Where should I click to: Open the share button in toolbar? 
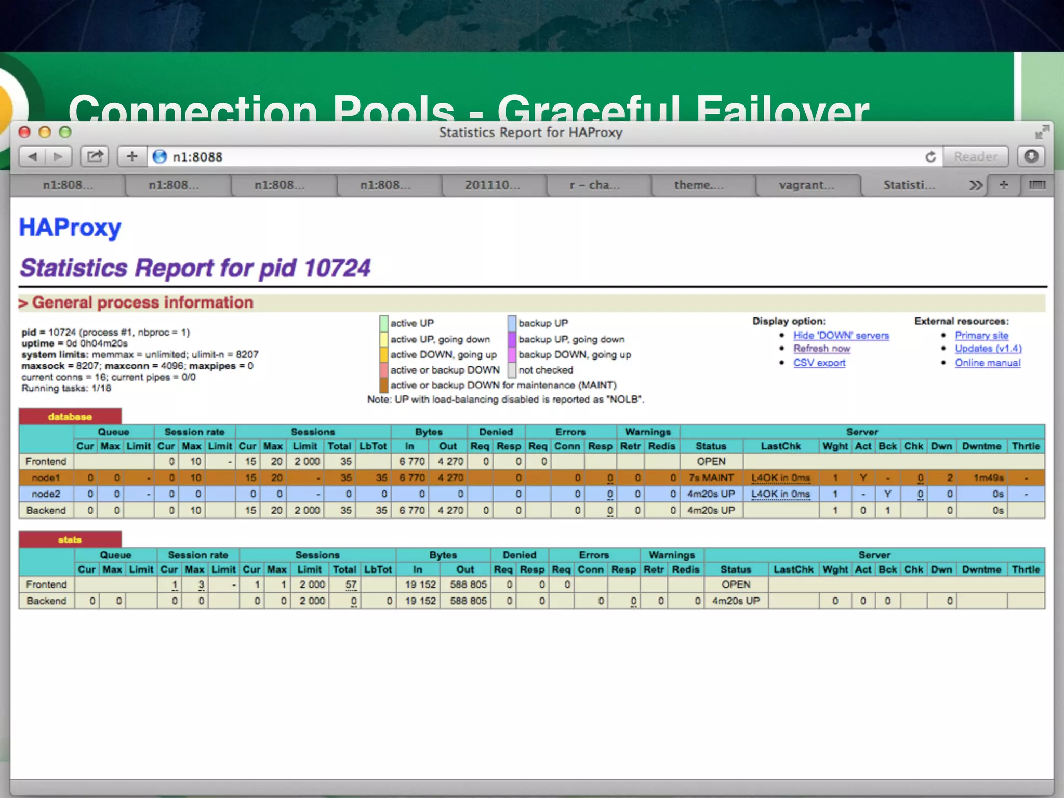pyautogui.click(x=95, y=156)
